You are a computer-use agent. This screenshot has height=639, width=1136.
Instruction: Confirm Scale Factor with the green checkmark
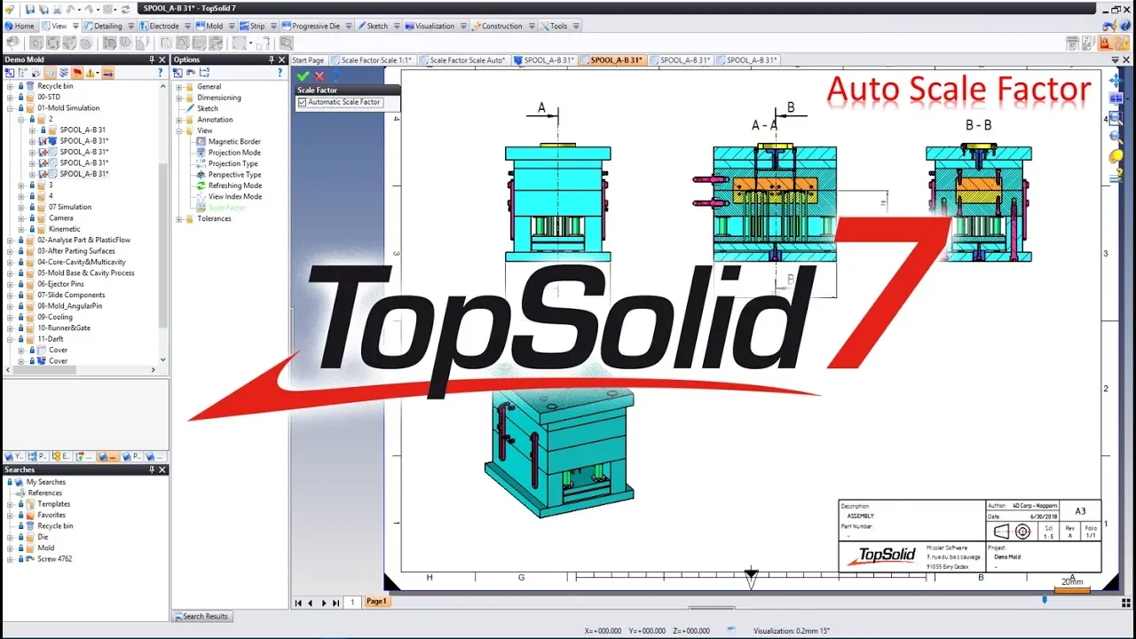click(x=304, y=77)
